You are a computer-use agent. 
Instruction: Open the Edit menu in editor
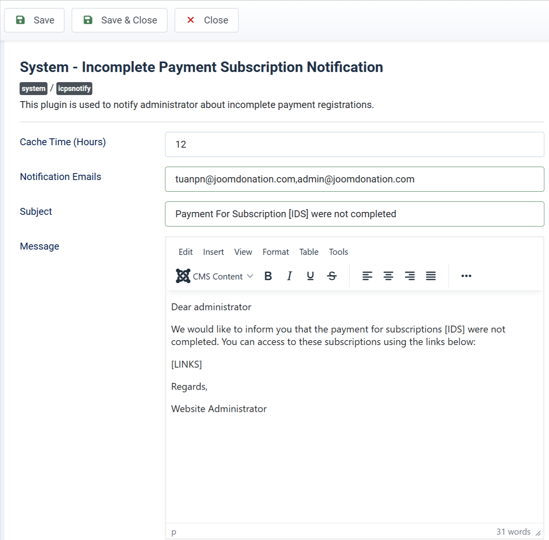click(185, 252)
